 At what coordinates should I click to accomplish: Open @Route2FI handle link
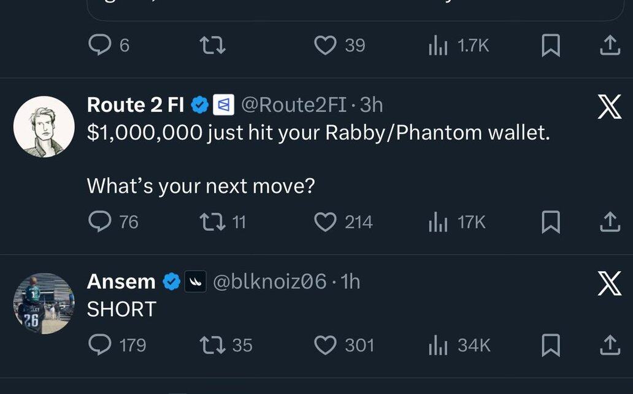click(x=294, y=105)
